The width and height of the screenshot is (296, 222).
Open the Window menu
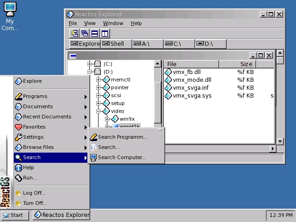point(113,23)
